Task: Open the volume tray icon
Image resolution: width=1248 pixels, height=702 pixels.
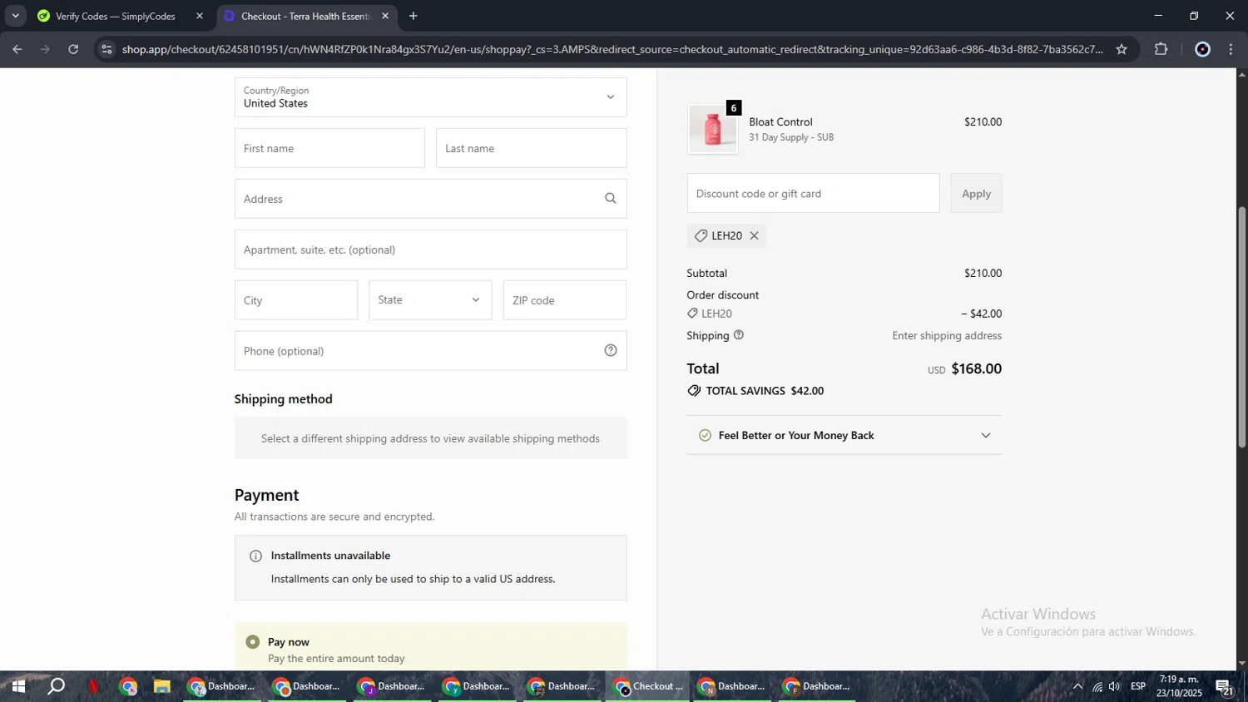Action: tap(1115, 686)
